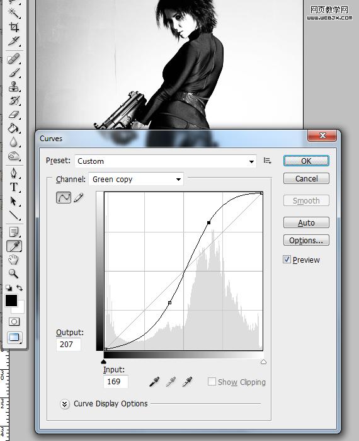The height and width of the screenshot is (441, 359).
Task: Close the Curves dialog
Action: coord(322,135)
